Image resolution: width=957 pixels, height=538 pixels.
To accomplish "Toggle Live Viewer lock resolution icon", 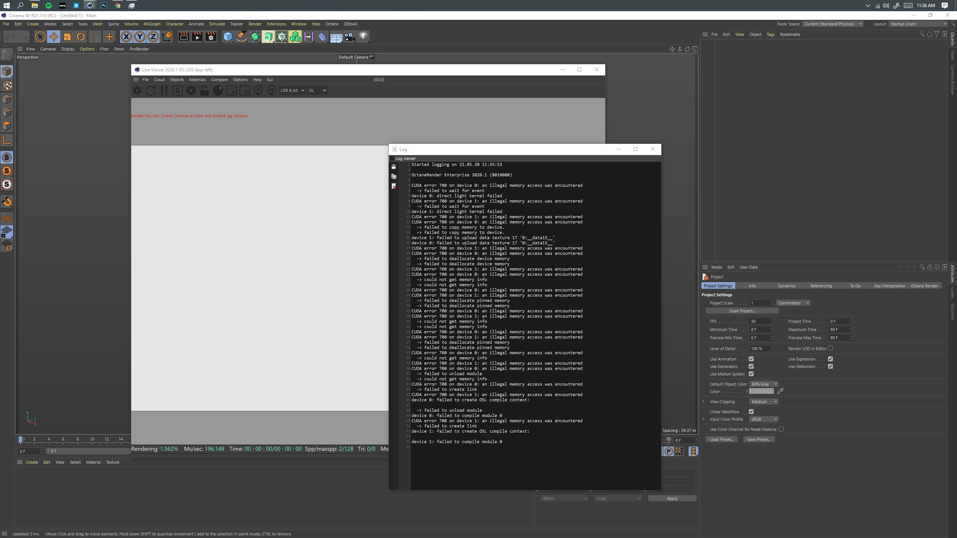I will point(204,90).
